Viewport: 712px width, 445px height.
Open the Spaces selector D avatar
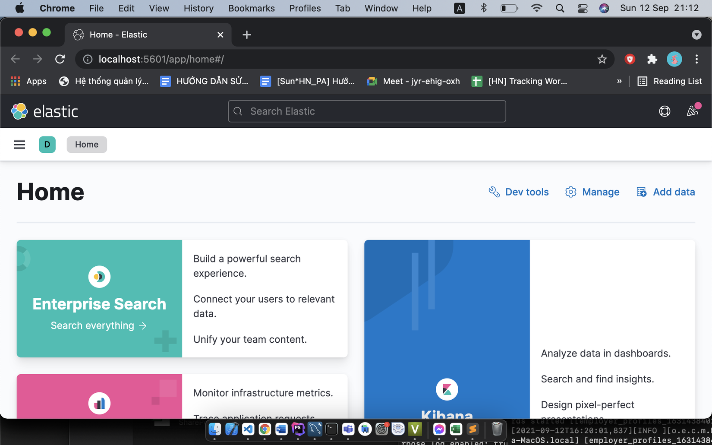tap(47, 145)
